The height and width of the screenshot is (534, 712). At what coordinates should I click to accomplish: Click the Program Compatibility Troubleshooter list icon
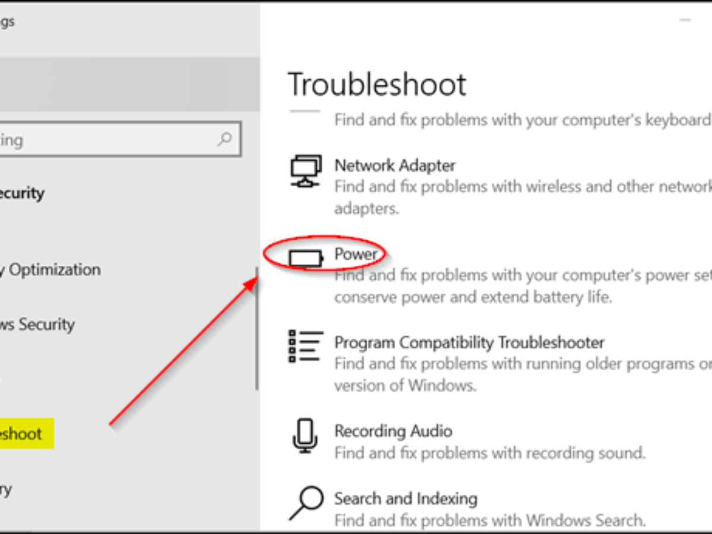pos(305,347)
